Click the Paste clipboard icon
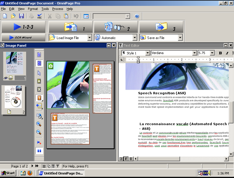The image size is (234, 178). tap(66, 16)
